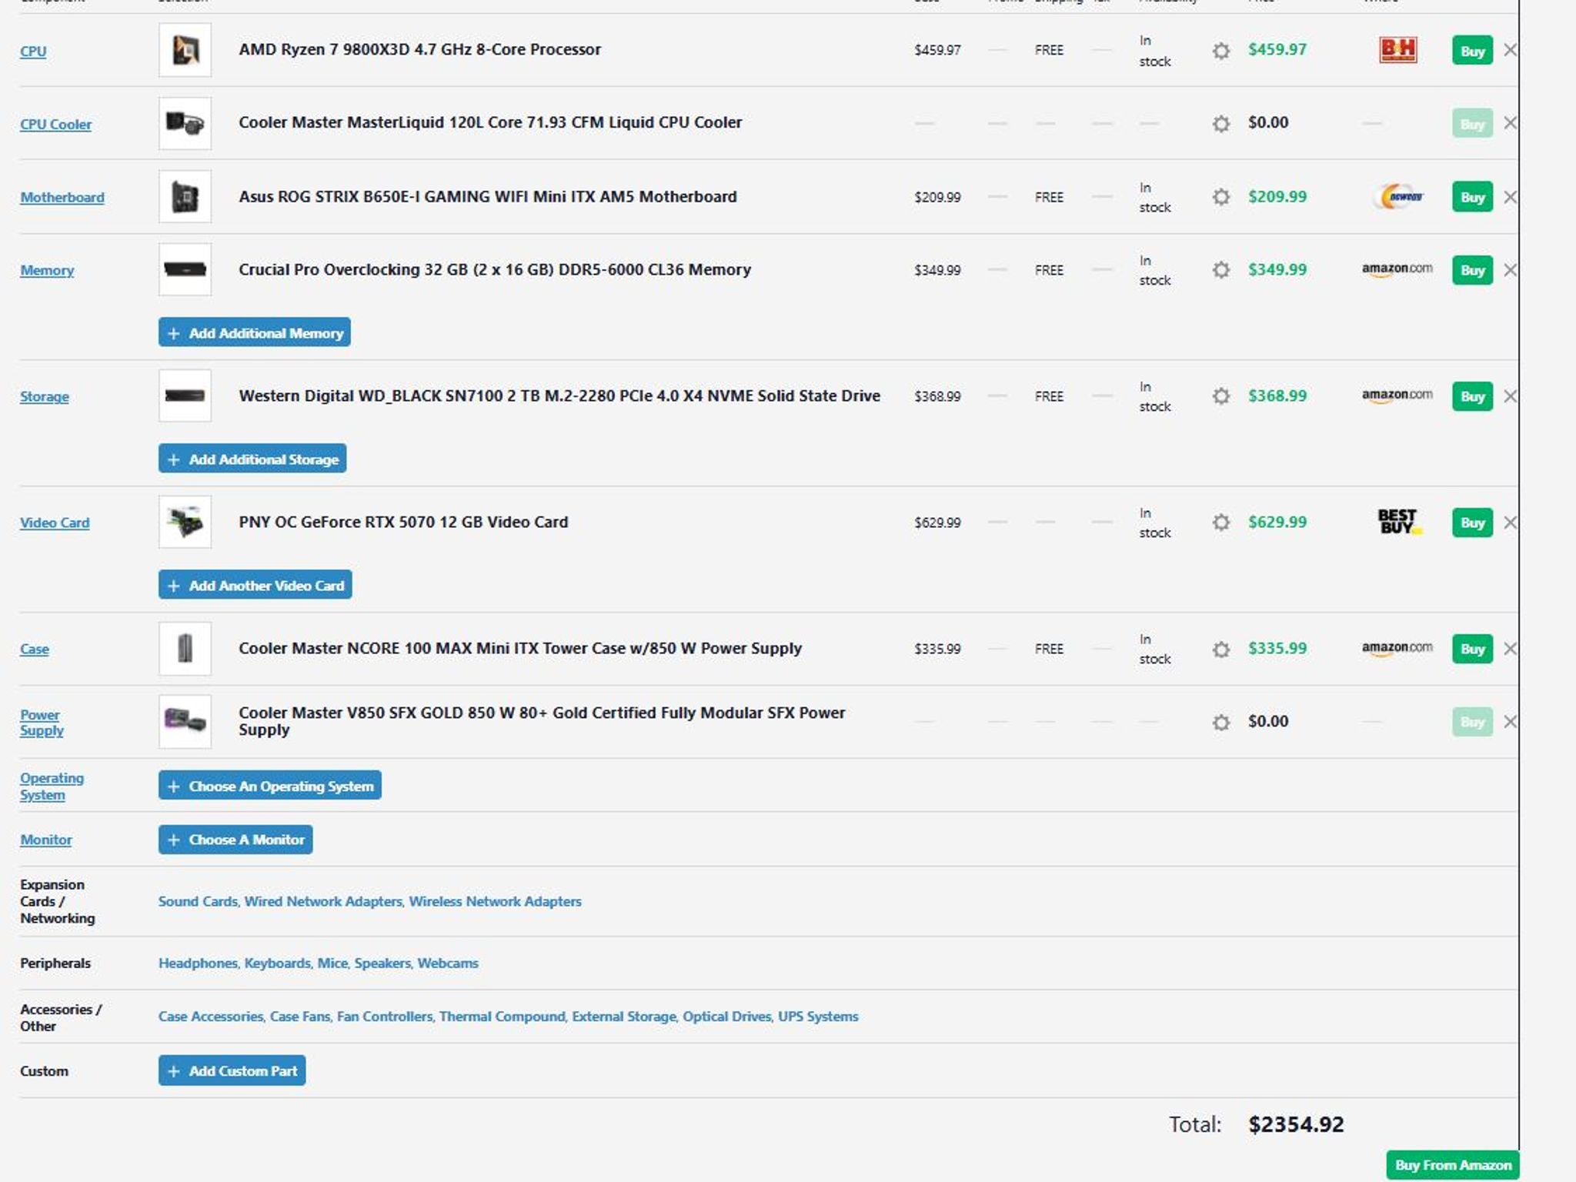Remove the MasterLiquid 120L CPU cooler
The image size is (1576, 1182).
tap(1510, 123)
